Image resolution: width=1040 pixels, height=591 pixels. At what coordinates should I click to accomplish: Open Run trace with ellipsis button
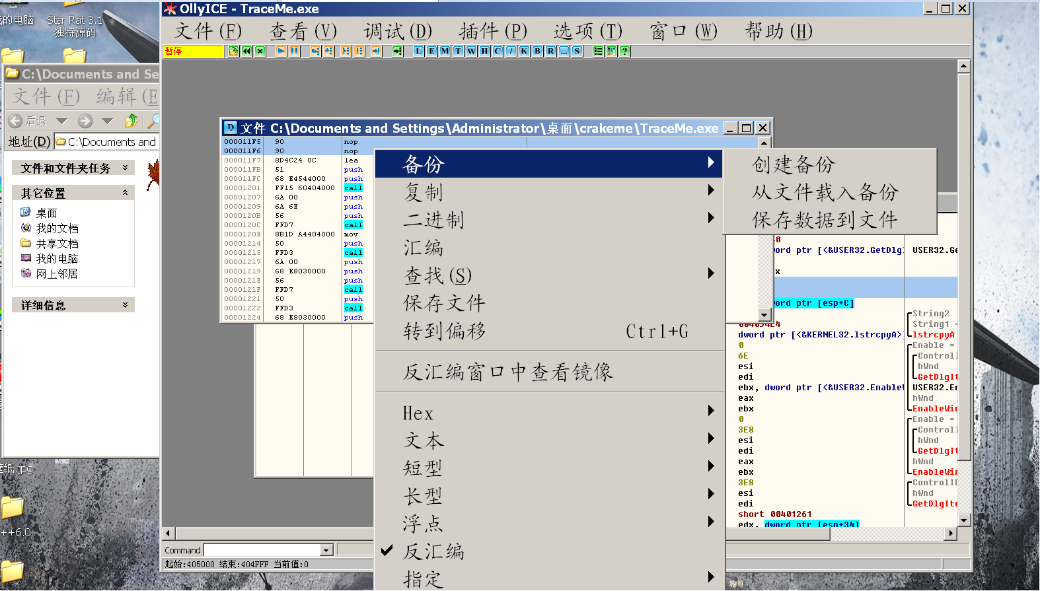564,51
